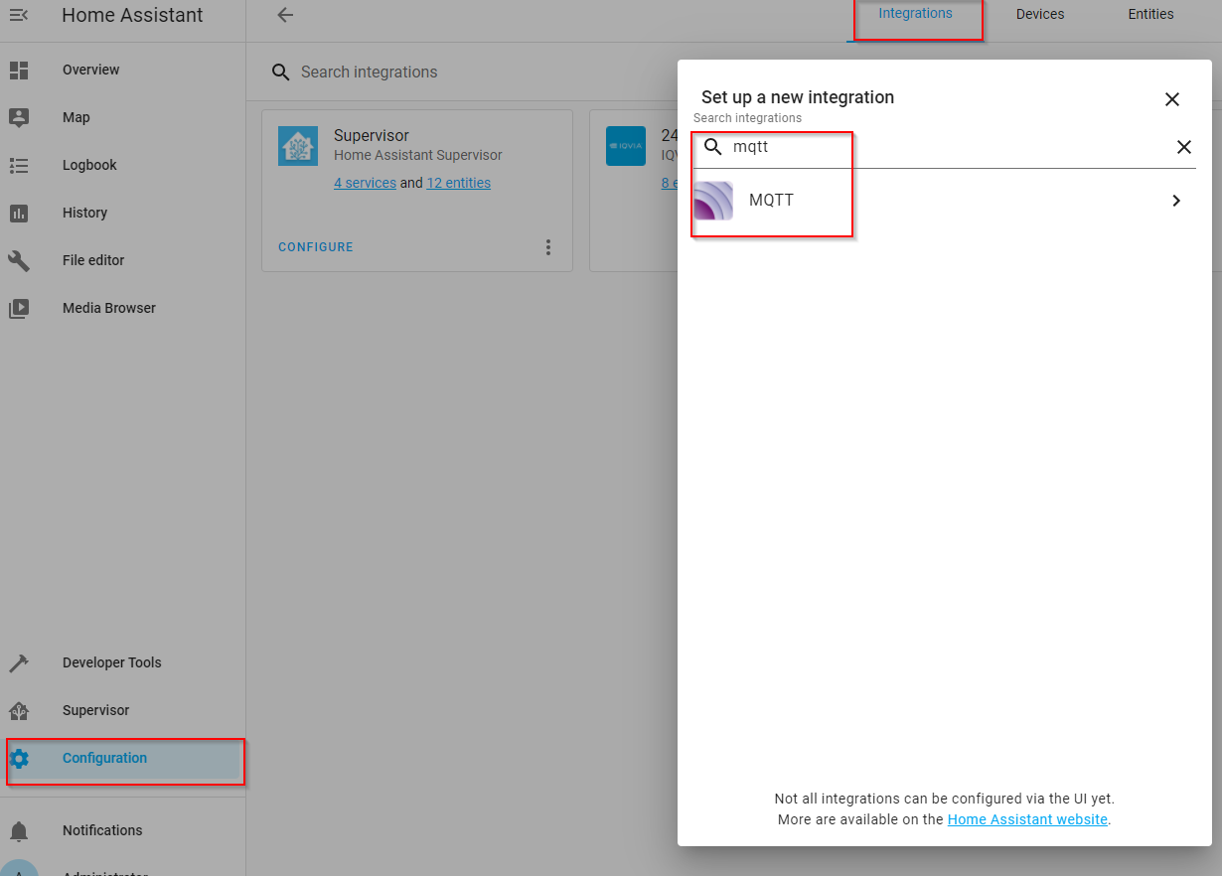
Task: Click the Home Assistant title text
Action: [x=132, y=15]
